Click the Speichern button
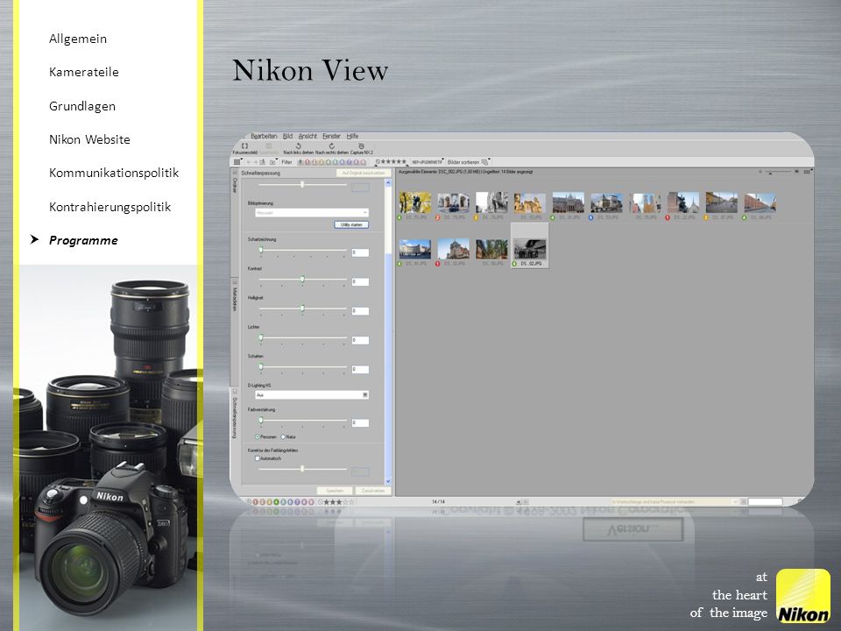Viewport: 841px width, 631px height. (x=334, y=491)
